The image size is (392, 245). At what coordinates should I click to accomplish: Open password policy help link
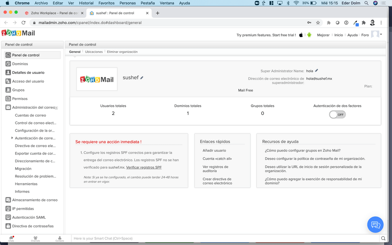pos(315,158)
